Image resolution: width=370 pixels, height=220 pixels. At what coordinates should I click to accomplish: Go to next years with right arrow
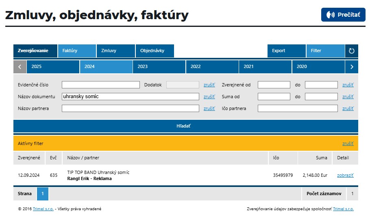coord(352,66)
